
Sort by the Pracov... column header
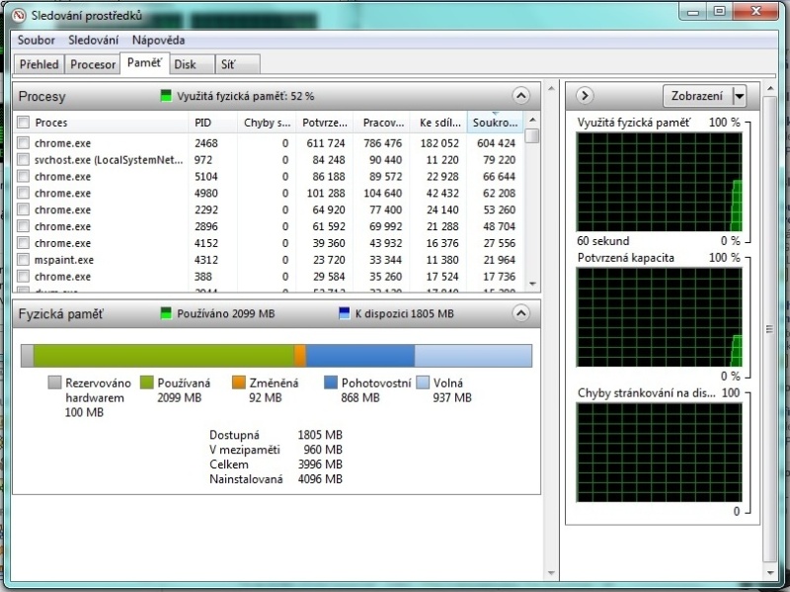coord(383,123)
